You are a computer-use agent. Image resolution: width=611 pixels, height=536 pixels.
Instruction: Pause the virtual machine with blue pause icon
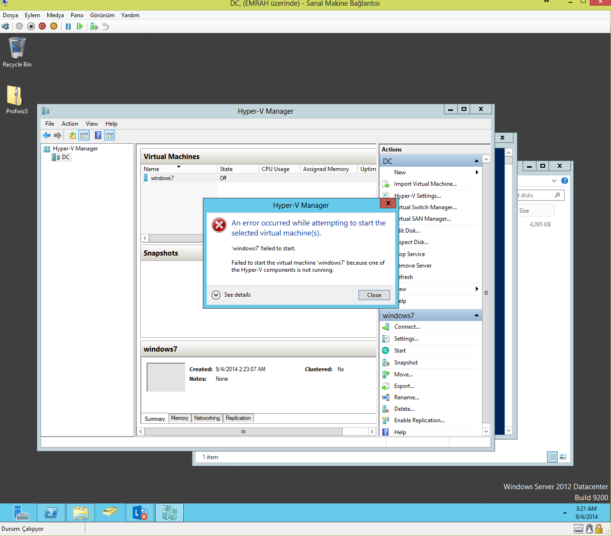pos(68,26)
